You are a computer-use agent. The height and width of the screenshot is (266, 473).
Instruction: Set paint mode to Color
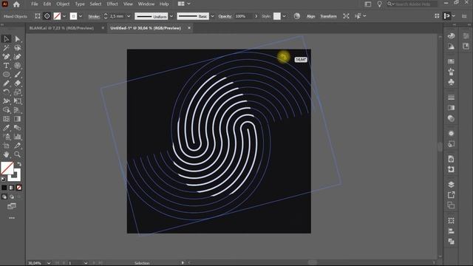(4, 188)
